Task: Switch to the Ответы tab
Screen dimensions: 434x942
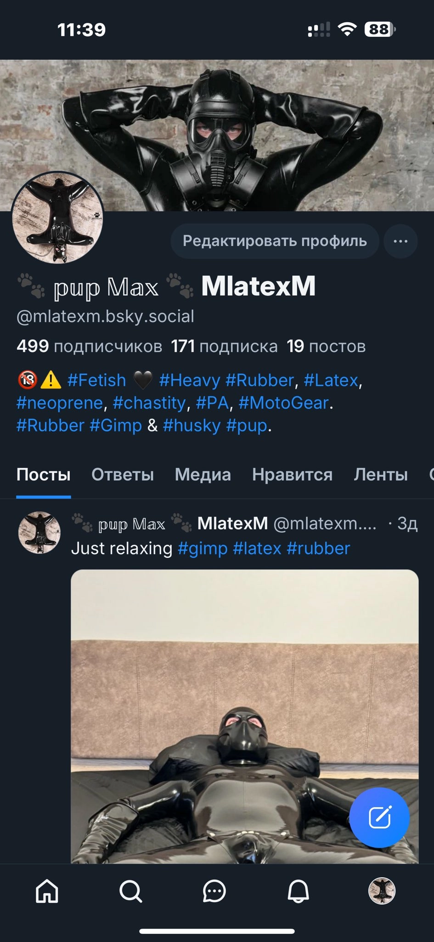Action: (123, 475)
